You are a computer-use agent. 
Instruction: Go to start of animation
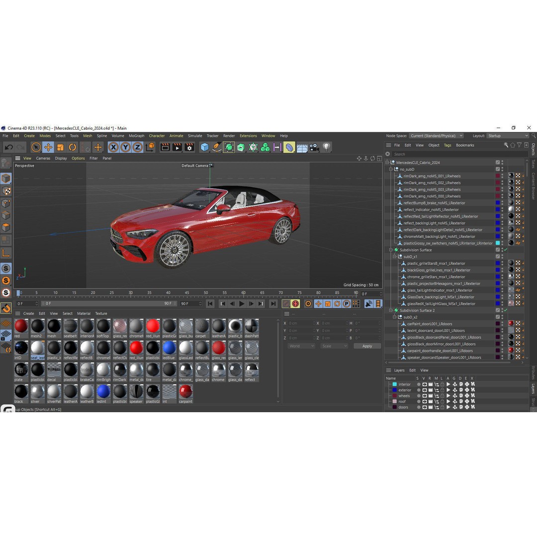[x=210, y=304]
